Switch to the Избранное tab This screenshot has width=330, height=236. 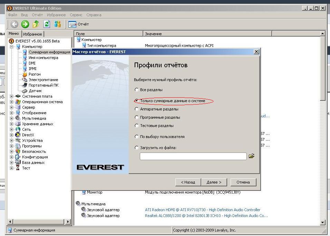coord(32,34)
